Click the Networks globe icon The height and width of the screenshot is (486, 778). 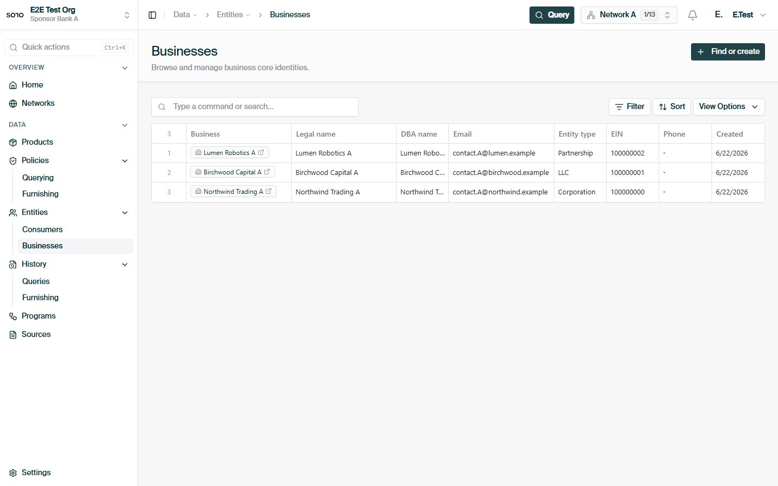(13, 104)
